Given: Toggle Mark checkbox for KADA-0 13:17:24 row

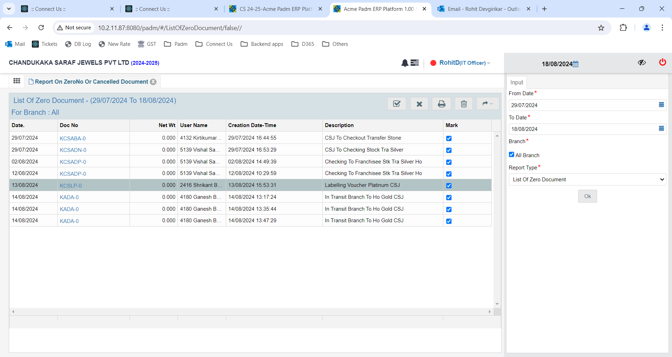Looking at the screenshot, I should [x=449, y=197].
